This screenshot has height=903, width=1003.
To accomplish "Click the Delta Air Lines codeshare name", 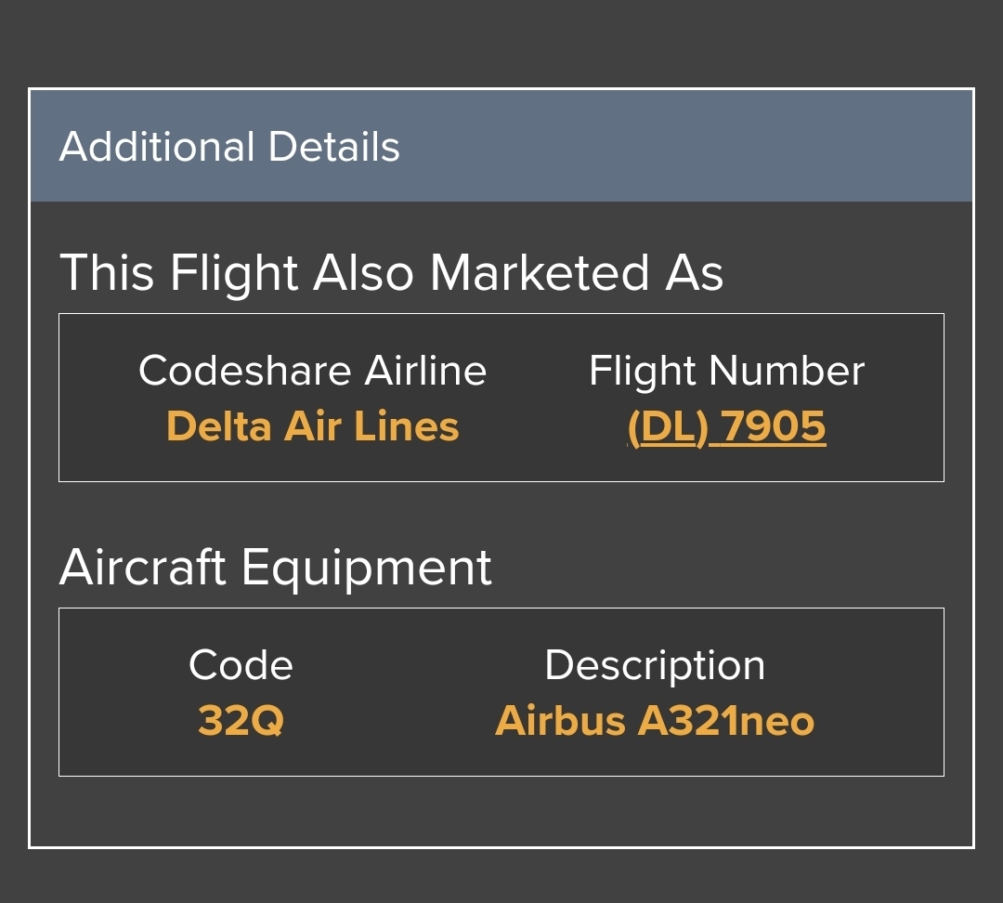I will [x=313, y=426].
